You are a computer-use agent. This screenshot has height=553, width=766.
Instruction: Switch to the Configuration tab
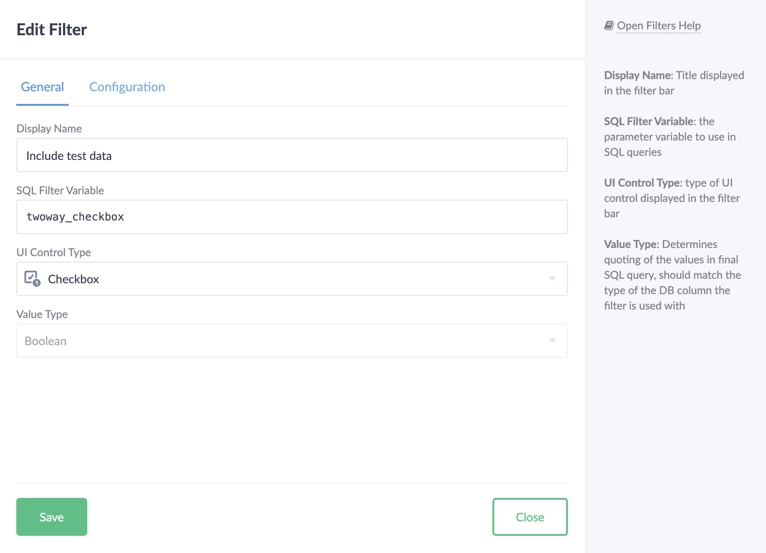pyautogui.click(x=127, y=87)
